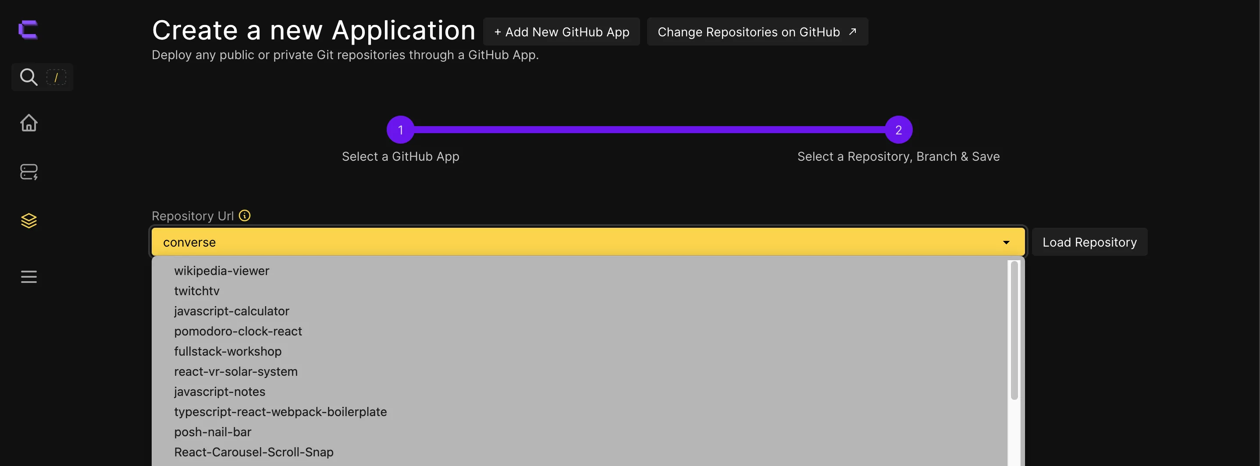Open the hamburger menu icon
Screen dimensions: 1260x466
click(29, 277)
